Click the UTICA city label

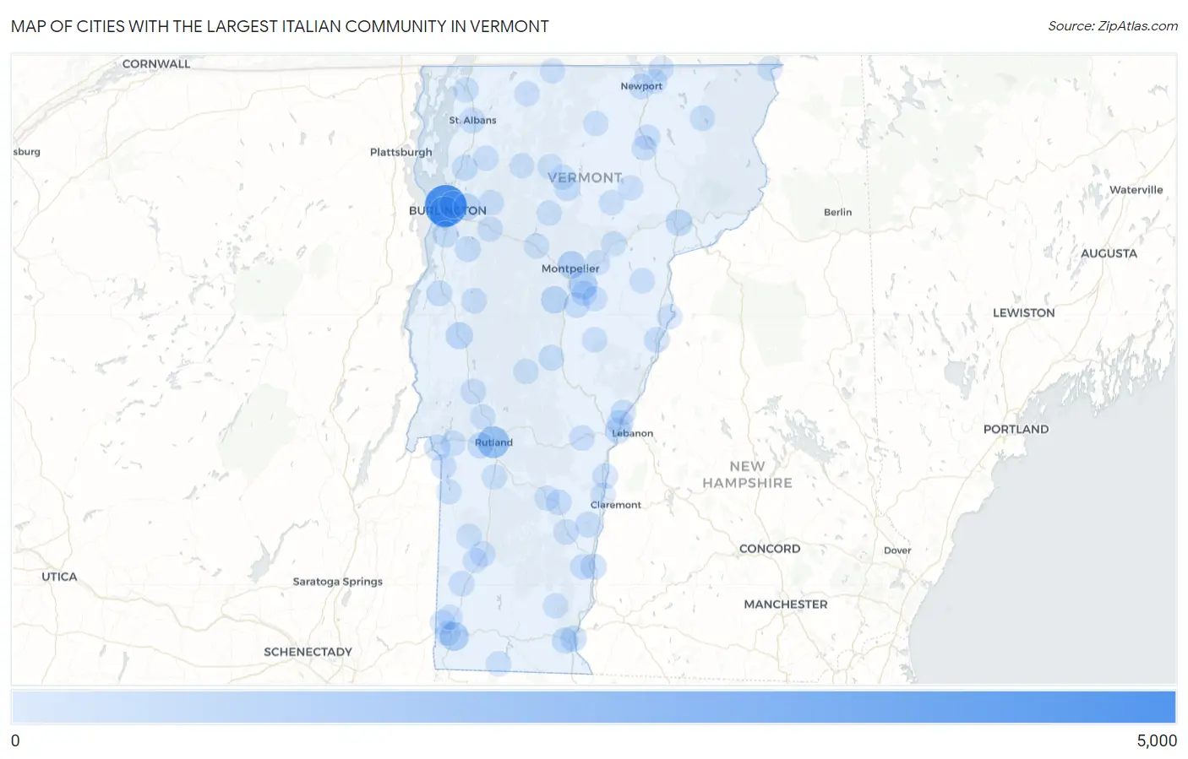[x=59, y=577]
